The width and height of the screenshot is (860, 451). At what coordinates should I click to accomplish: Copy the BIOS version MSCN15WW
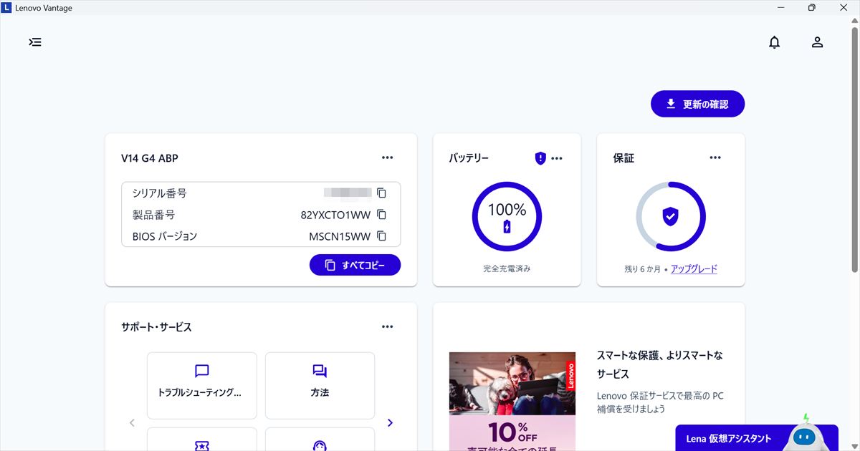click(381, 236)
